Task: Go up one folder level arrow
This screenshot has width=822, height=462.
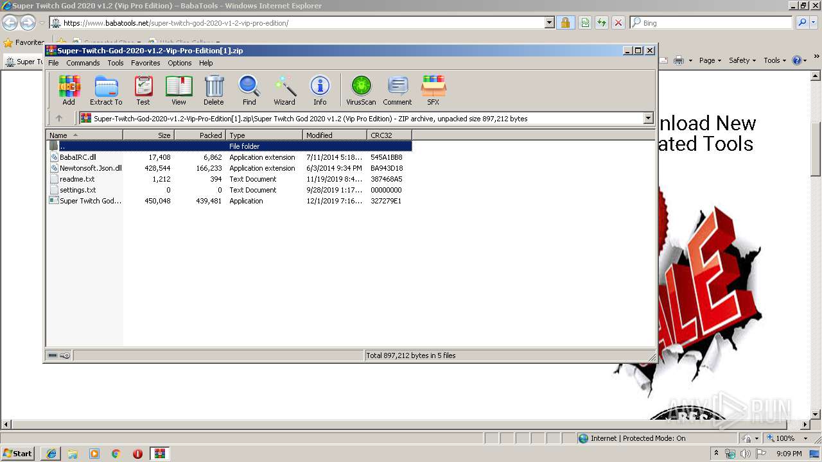Action: (x=59, y=118)
